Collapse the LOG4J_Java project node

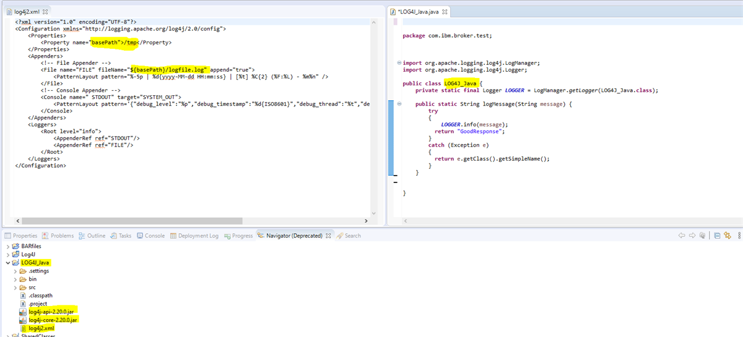coord(7,263)
